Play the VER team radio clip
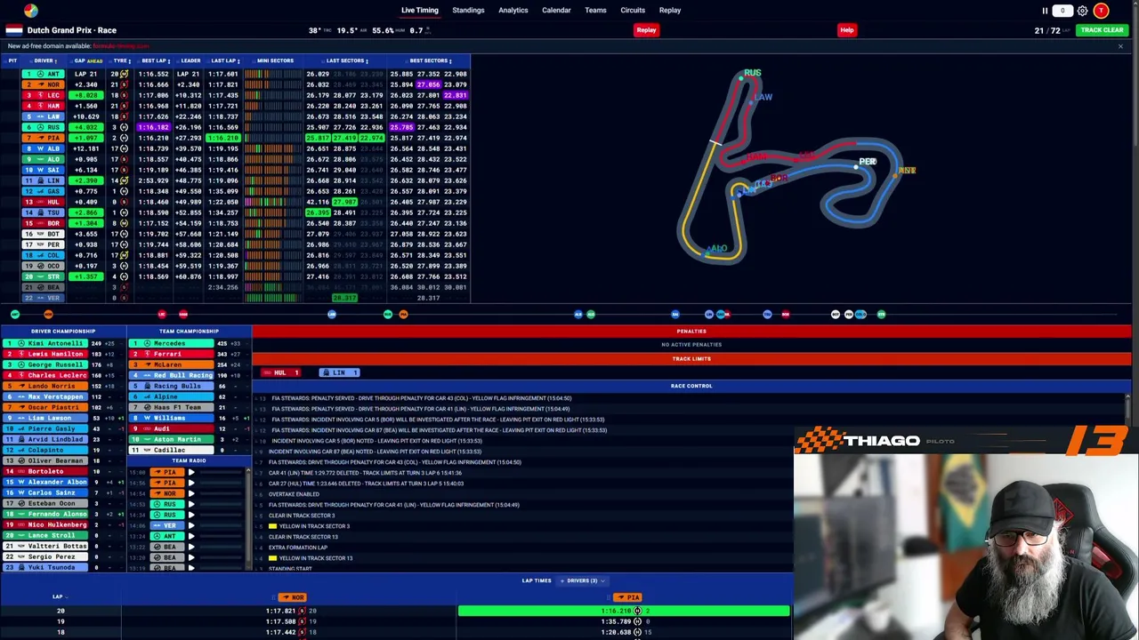Screen dimensions: 1139x640 (x=191, y=525)
